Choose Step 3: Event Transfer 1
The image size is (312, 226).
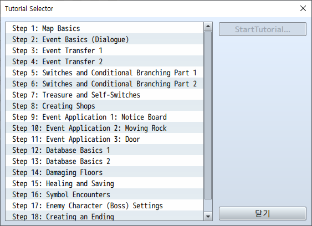click(x=105, y=50)
